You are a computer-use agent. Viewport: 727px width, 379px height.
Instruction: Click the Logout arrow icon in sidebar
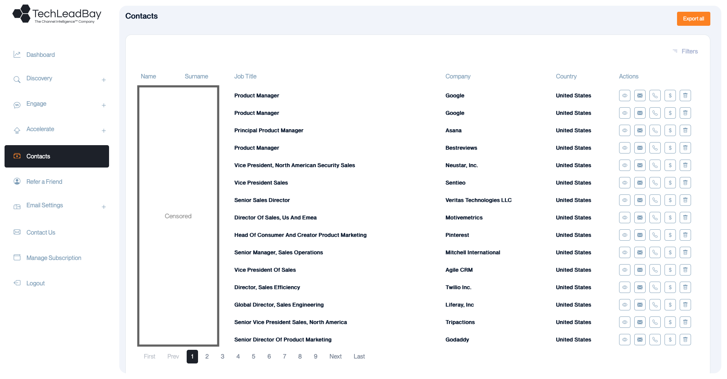tap(17, 283)
